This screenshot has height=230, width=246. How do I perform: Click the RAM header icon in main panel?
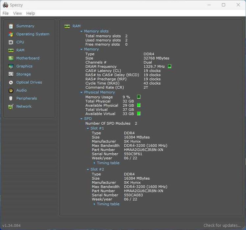coord(67,26)
